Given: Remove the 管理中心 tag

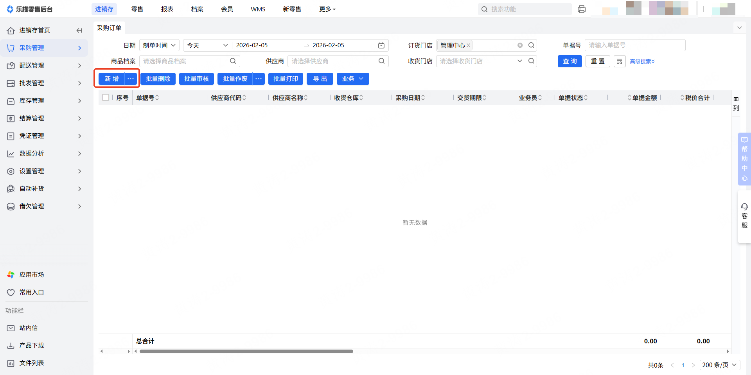Looking at the screenshot, I should pyautogui.click(x=469, y=45).
